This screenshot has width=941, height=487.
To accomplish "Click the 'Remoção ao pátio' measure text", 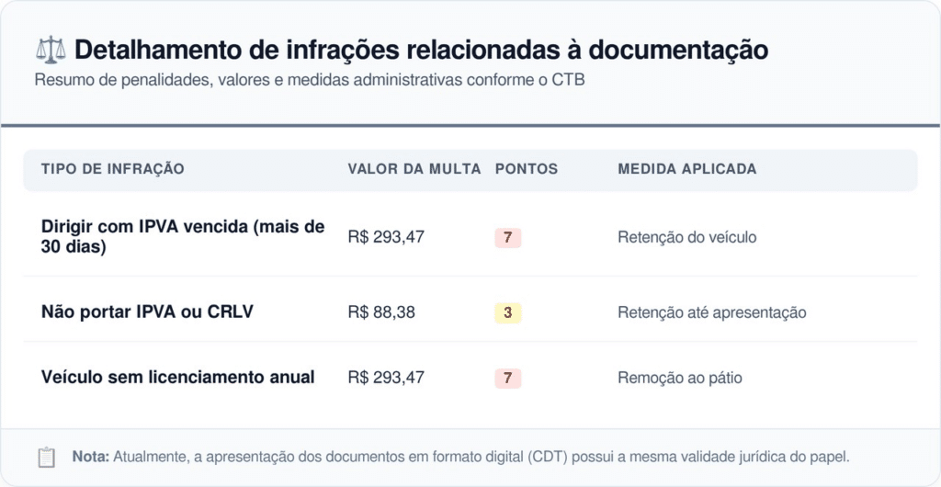I will click(x=679, y=378).
